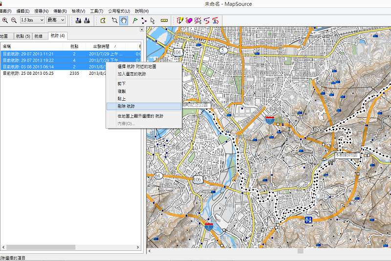Switch to the 航線 tab
Image resolution: width=391 pixels, height=261 pixels.
click(x=40, y=36)
